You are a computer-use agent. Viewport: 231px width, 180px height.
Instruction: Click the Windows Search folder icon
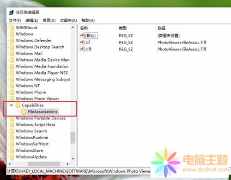click(12, 131)
